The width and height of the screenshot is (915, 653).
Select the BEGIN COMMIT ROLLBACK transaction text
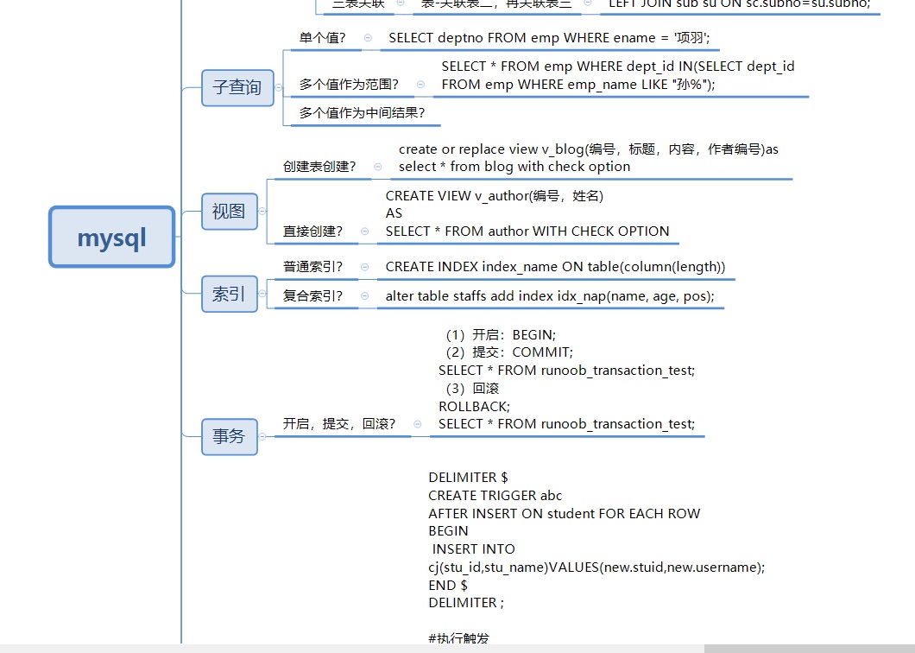[x=566, y=379]
